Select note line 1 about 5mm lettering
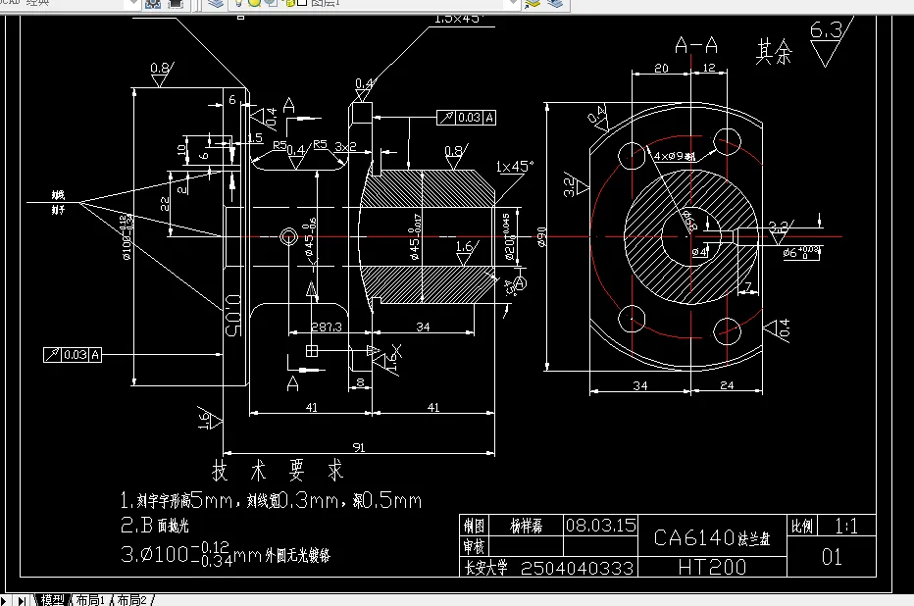The height and width of the screenshot is (606, 914). tap(271, 500)
